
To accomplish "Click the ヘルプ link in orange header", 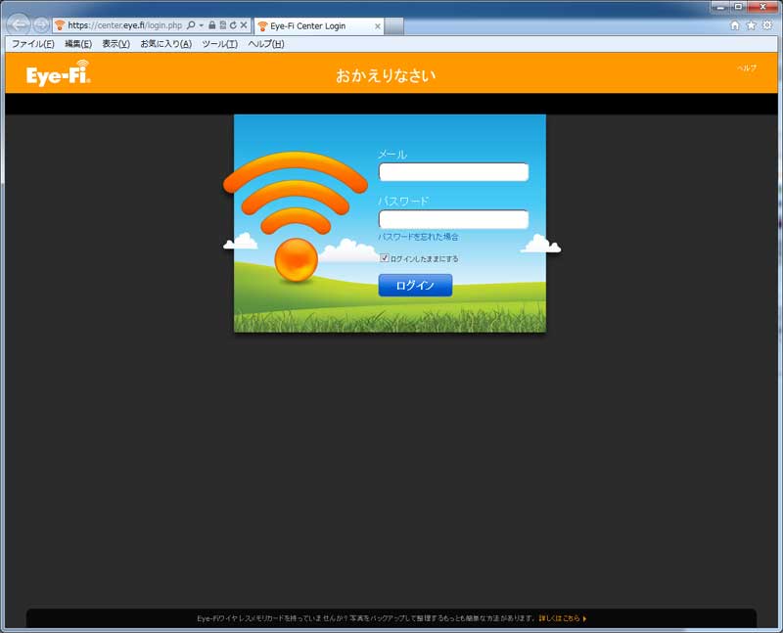I will tap(747, 68).
